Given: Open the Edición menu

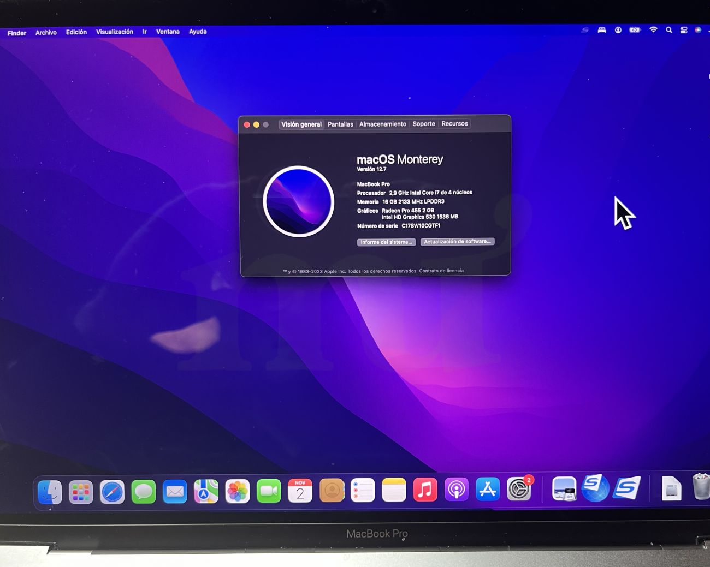Looking at the screenshot, I should (x=76, y=32).
